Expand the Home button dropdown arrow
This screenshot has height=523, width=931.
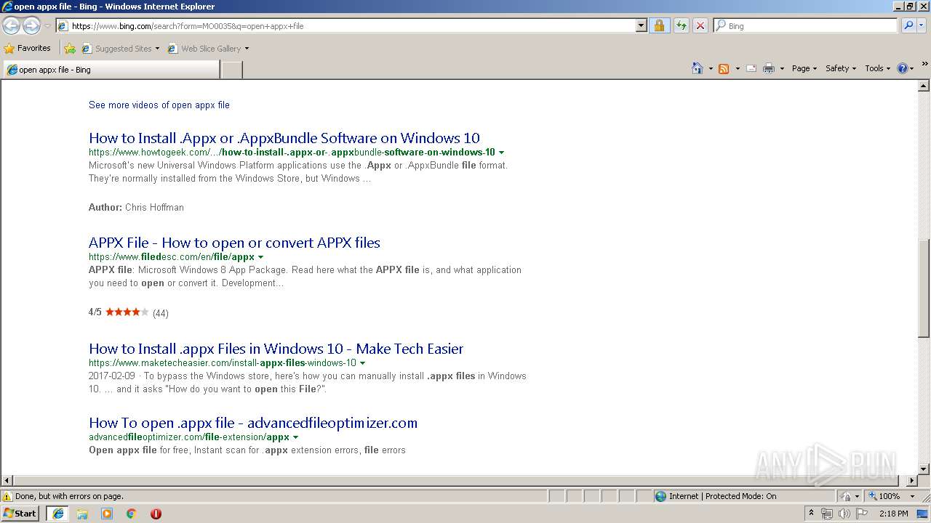coord(711,68)
